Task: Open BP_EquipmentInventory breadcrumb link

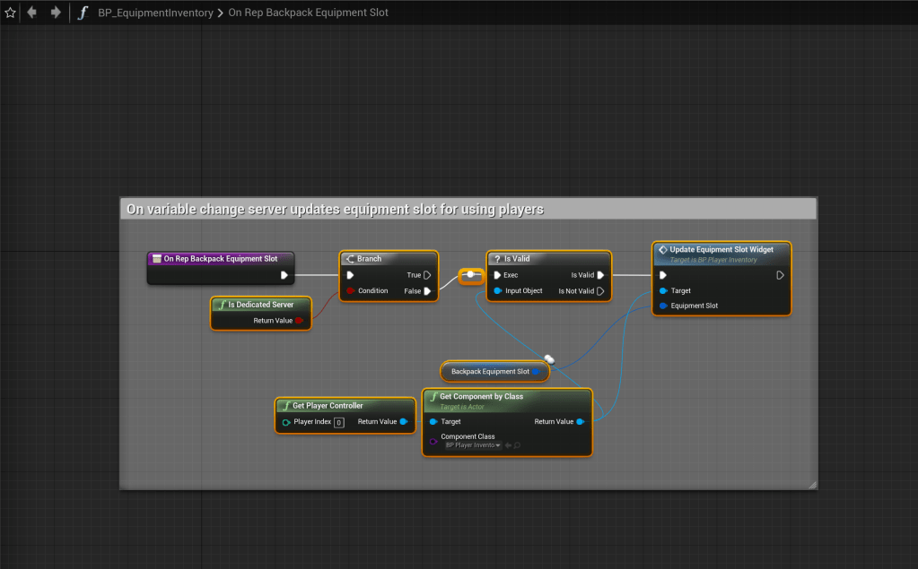Action: coord(155,13)
